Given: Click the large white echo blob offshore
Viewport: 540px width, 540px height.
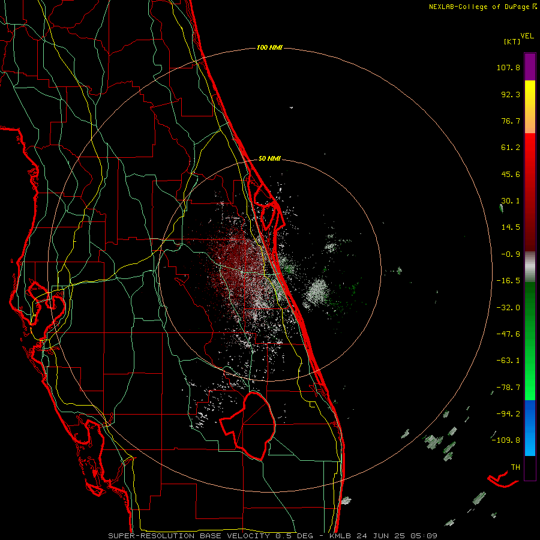Looking at the screenshot, I should pyautogui.click(x=316, y=292).
